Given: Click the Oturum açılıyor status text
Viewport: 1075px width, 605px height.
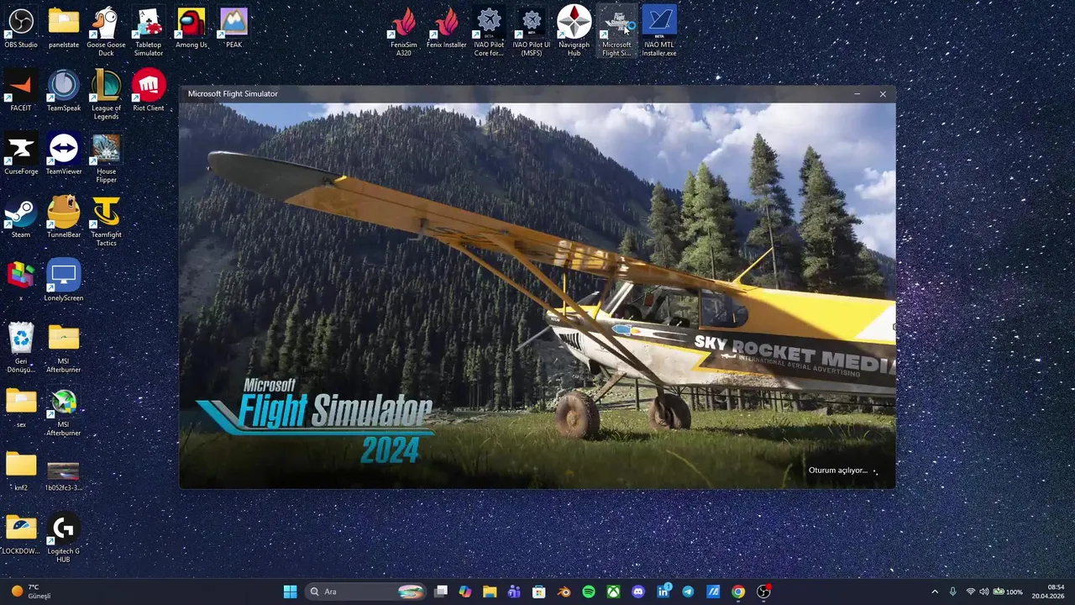Looking at the screenshot, I should (838, 471).
